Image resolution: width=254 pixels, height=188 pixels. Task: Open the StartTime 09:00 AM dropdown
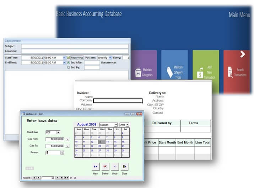pyautogui.click(x=64, y=58)
